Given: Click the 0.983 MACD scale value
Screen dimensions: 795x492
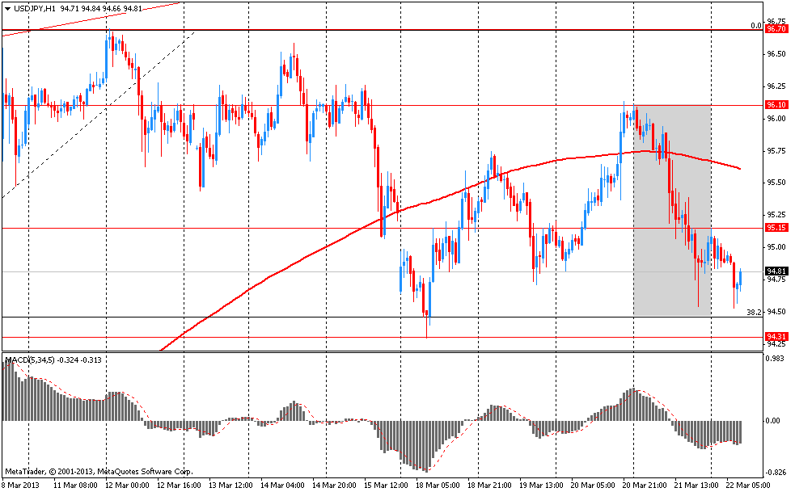Looking at the screenshot, I should (x=776, y=359).
